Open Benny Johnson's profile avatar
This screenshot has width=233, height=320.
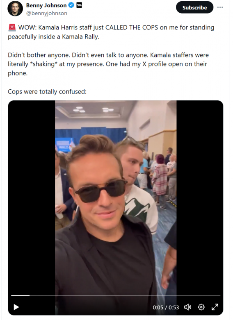click(x=15, y=9)
